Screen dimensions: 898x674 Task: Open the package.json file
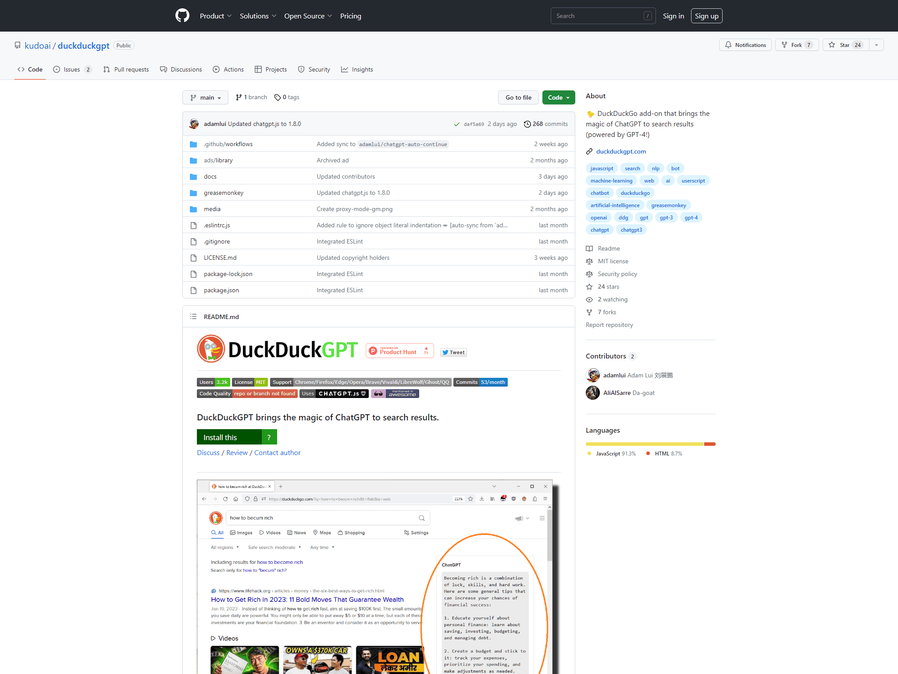coord(221,290)
